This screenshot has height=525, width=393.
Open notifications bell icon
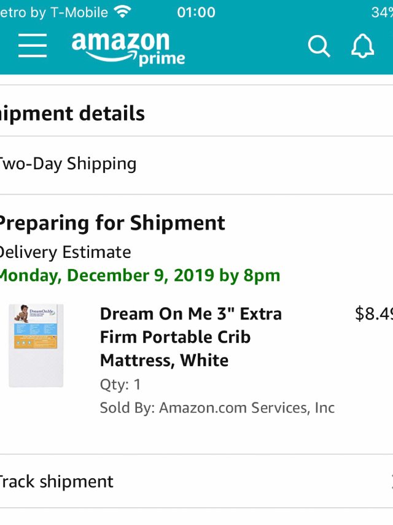click(362, 46)
